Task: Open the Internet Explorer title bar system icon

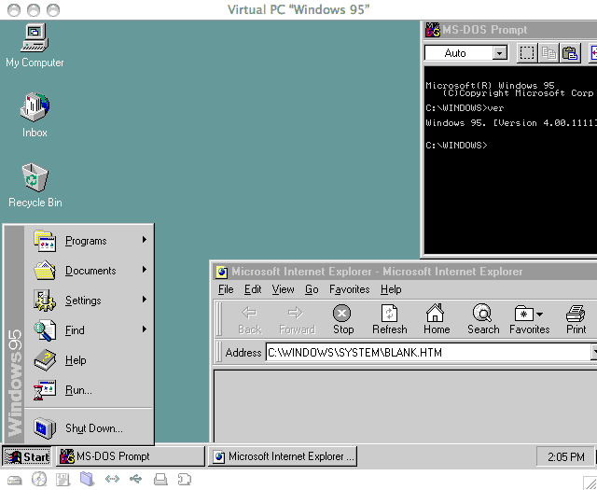Action: tap(222, 272)
